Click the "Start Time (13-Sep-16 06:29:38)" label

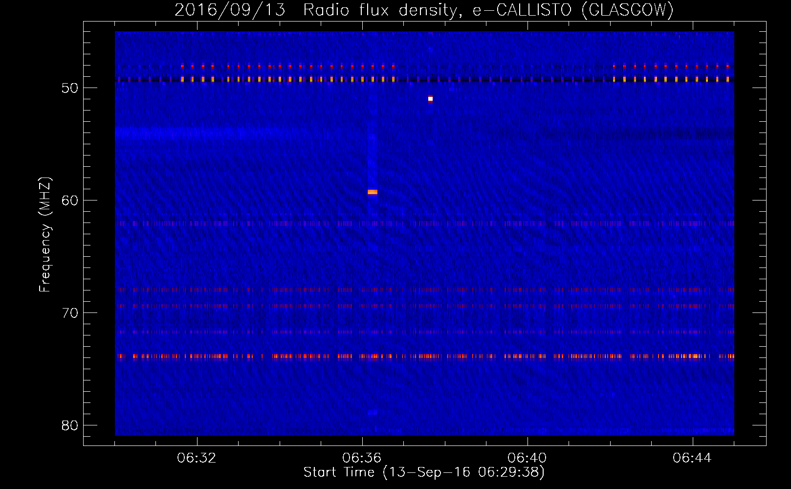pyautogui.click(x=424, y=472)
